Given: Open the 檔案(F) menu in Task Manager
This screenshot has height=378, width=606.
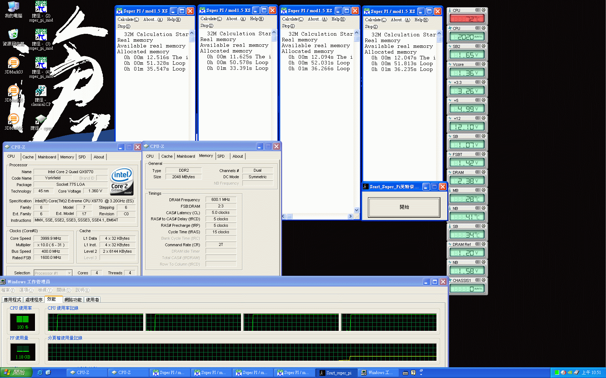Looking at the screenshot, I should point(8,290).
